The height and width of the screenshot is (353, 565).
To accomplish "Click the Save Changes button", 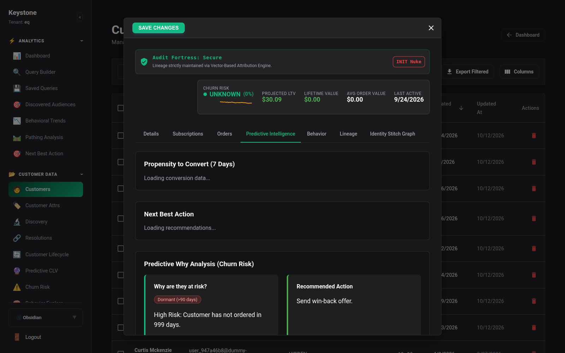I will pos(159,28).
